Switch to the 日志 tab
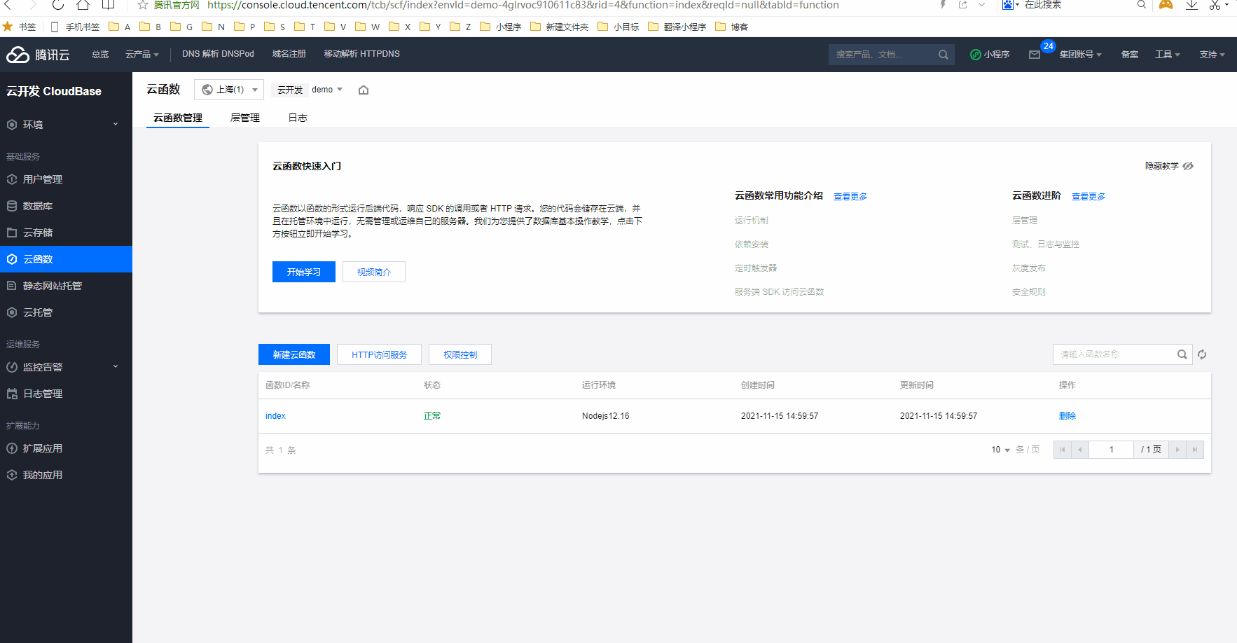The height and width of the screenshot is (643, 1237). click(x=298, y=118)
